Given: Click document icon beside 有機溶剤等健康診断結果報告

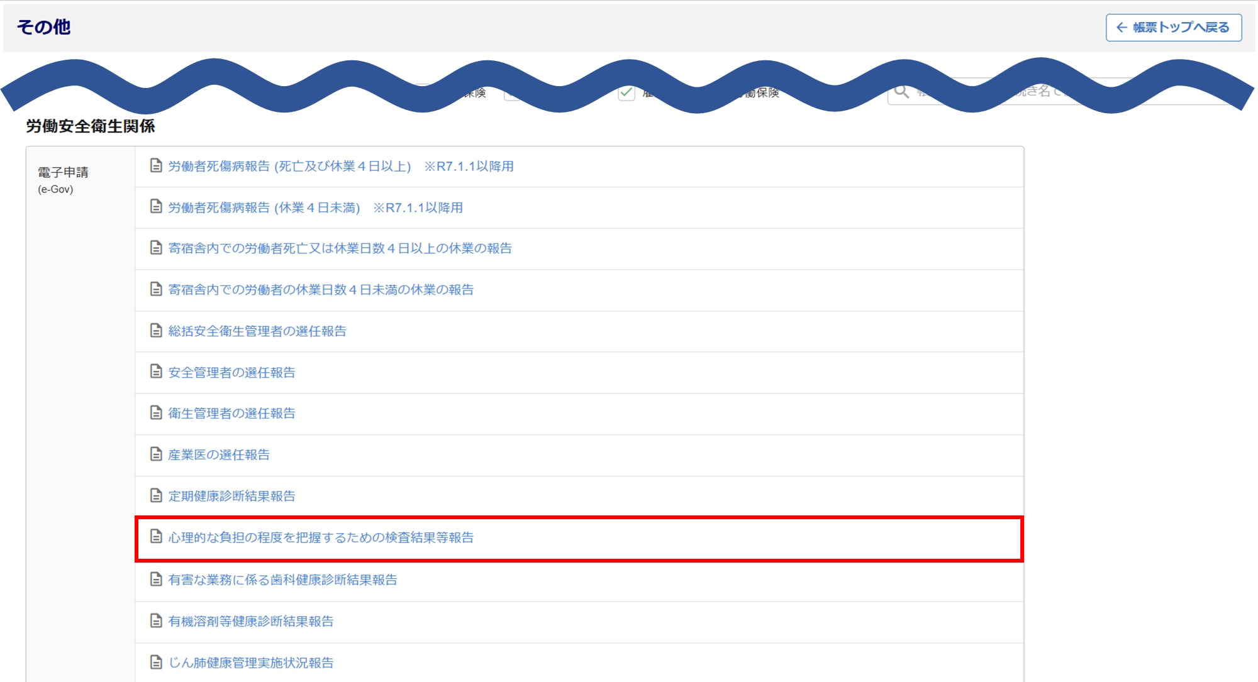Looking at the screenshot, I should tap(156, 621).
